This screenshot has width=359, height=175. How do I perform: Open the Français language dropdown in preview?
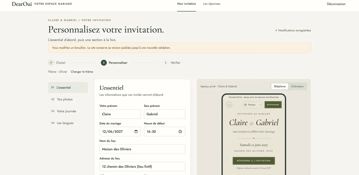pyautogui.click(x=253, y=105)
